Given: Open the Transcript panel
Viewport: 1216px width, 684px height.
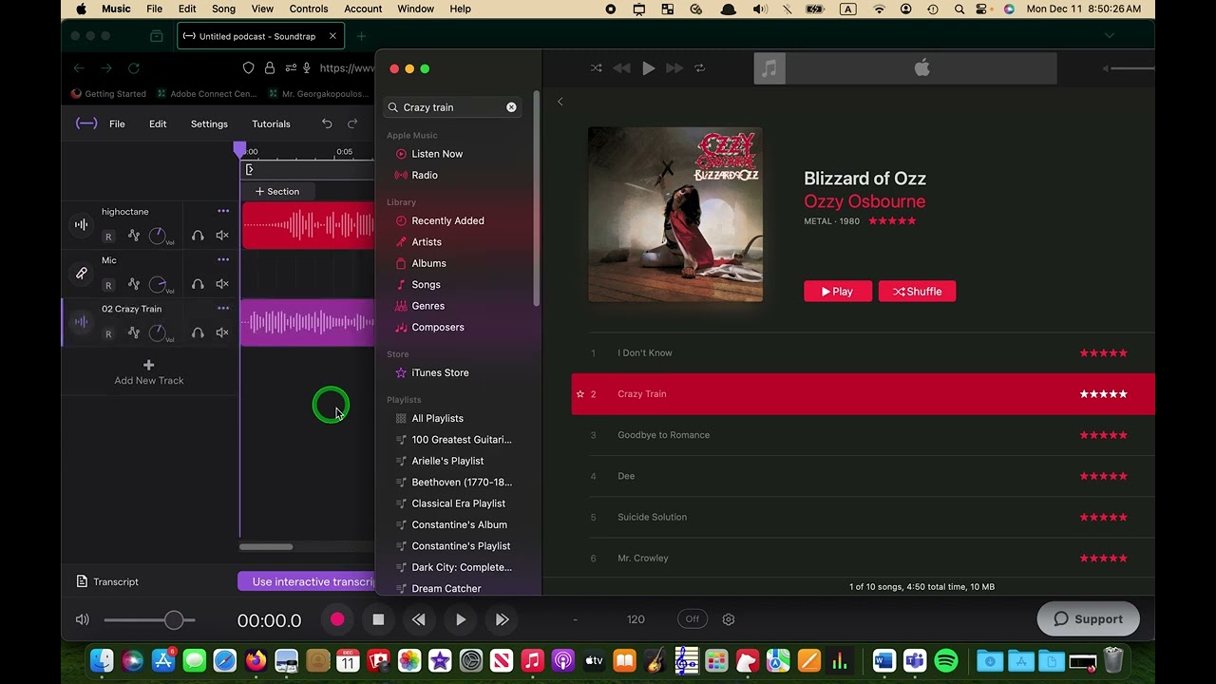Looking at the screenshot, I should (x=107, y=581).
